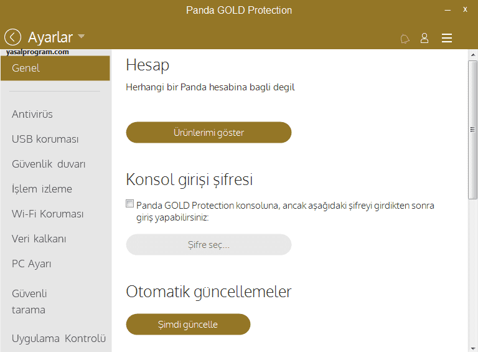Image resolution: width=478 pixels, height=352 pixels.
Task: Click the vertical scrollbar thumb
Action: coord(472,130)
